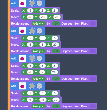Toggle the striped hole mode in the Add block above Move Y: -5
The image size is (107, 110).
(39, 31)
